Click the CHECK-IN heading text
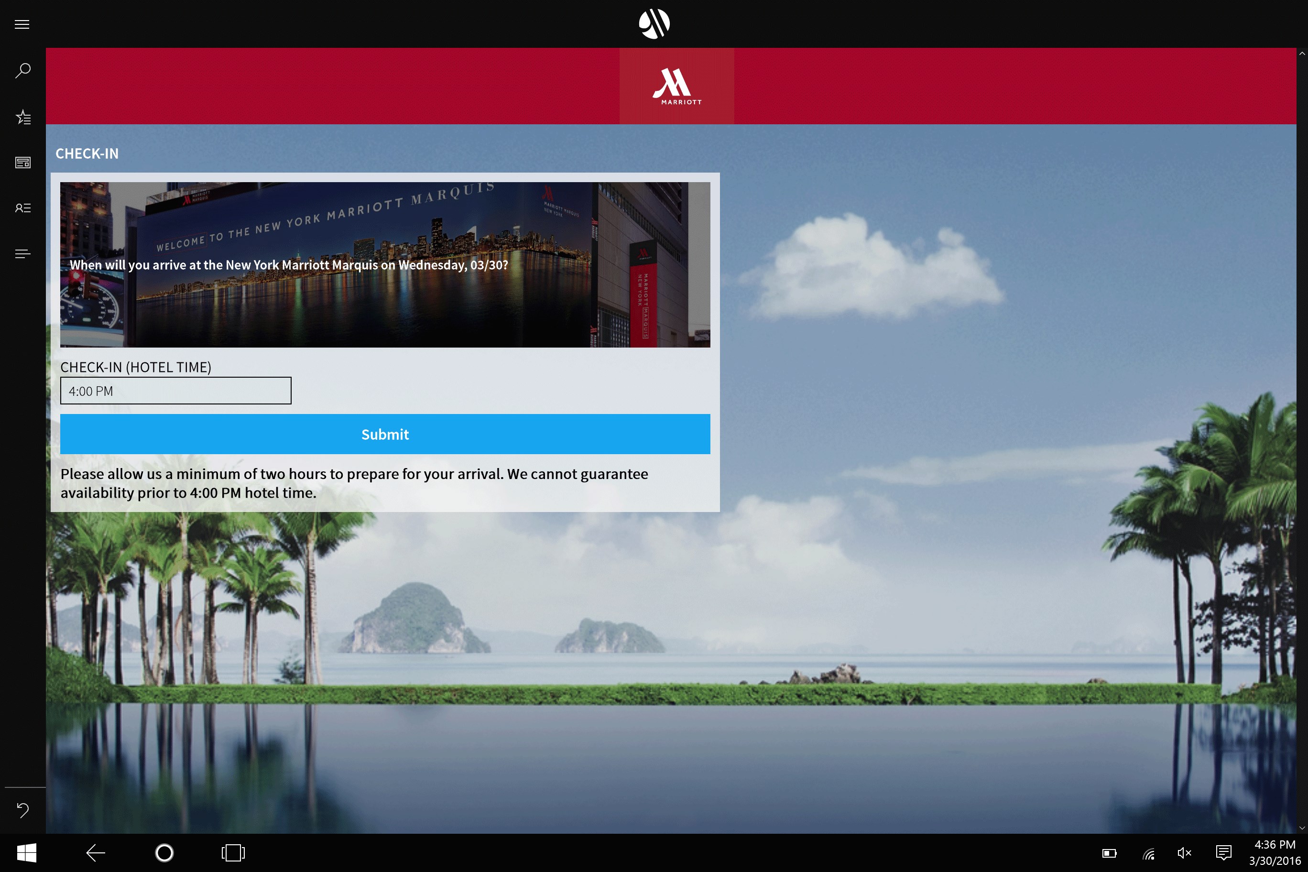 tap(87, 153)
